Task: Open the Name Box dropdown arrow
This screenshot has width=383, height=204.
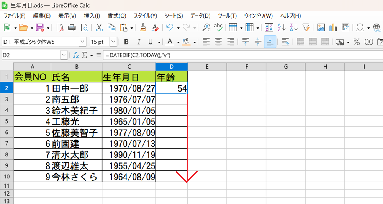Action: pos(64,55)
